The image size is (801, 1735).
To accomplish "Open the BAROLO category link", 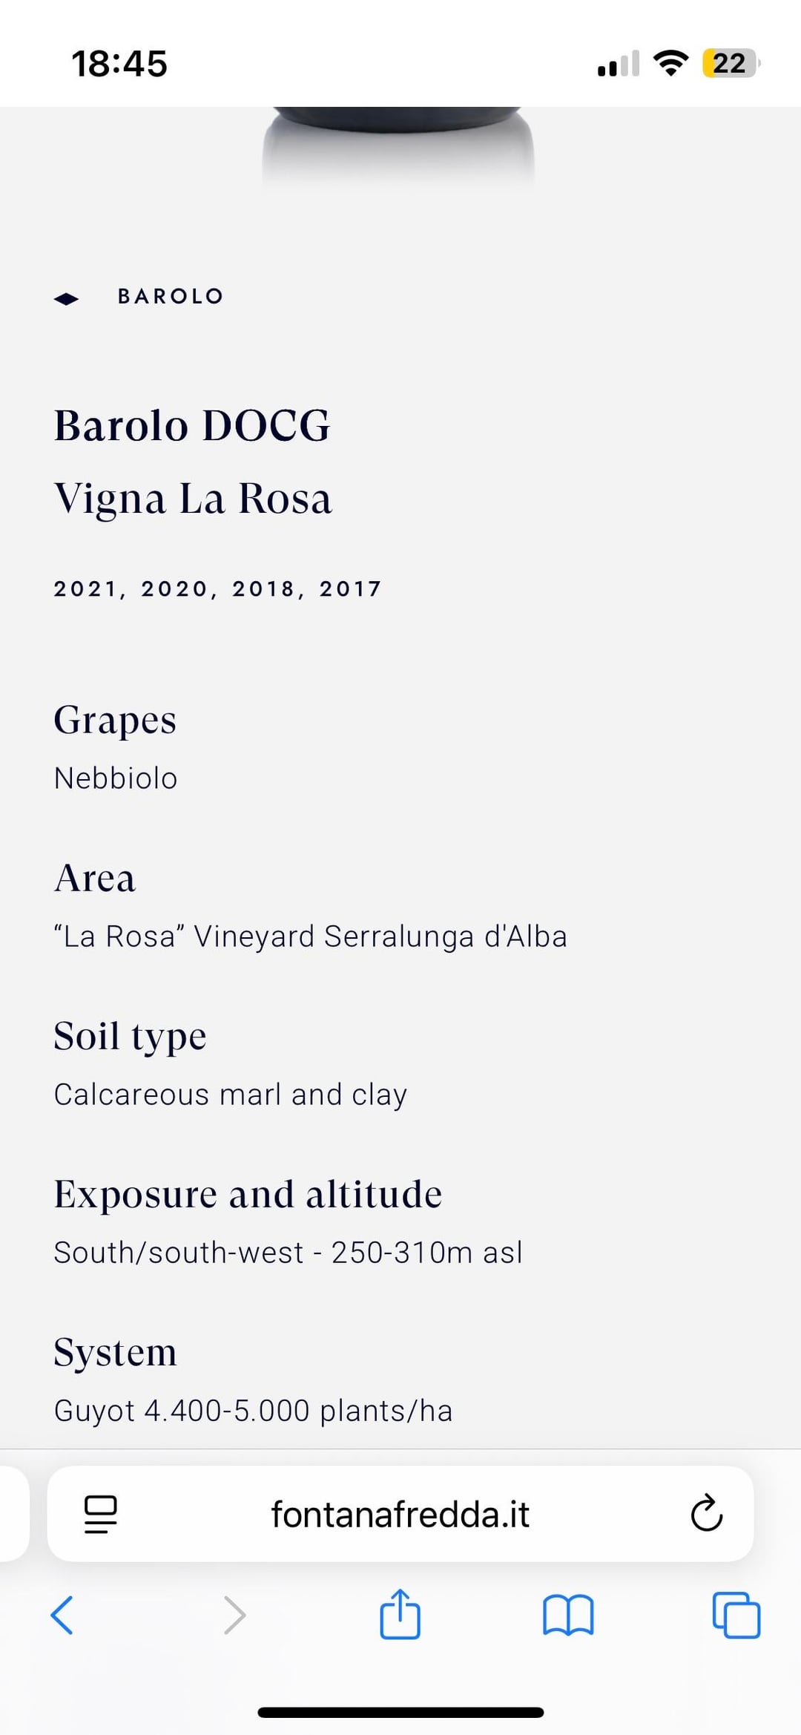I will tap(171, 297).
